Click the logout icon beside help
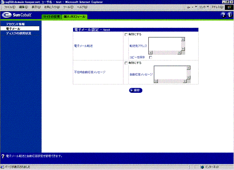234x170 pixels. [230, 15]
